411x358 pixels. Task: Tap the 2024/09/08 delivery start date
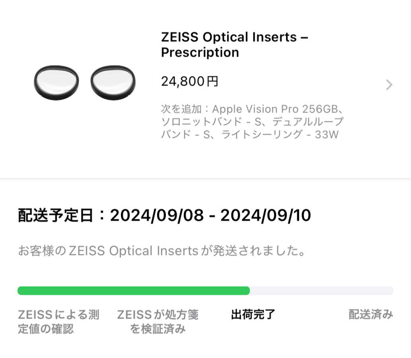[157, 216]
